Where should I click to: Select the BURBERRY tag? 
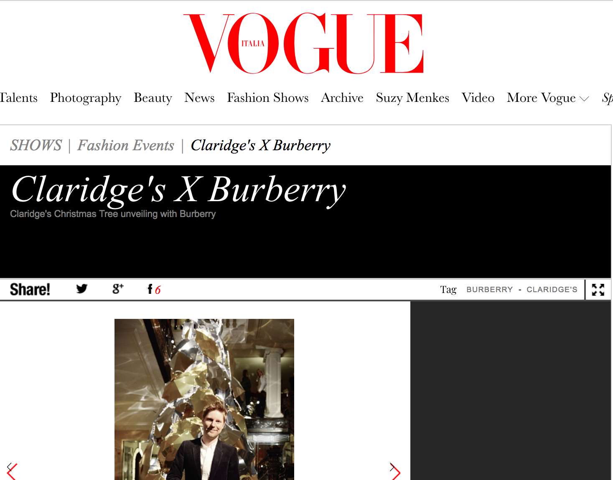pos(489,290)
